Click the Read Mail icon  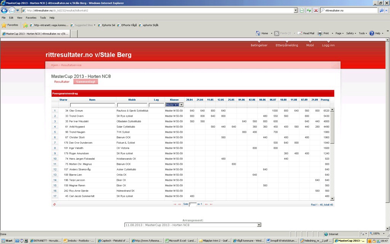(x=300, y=34)
